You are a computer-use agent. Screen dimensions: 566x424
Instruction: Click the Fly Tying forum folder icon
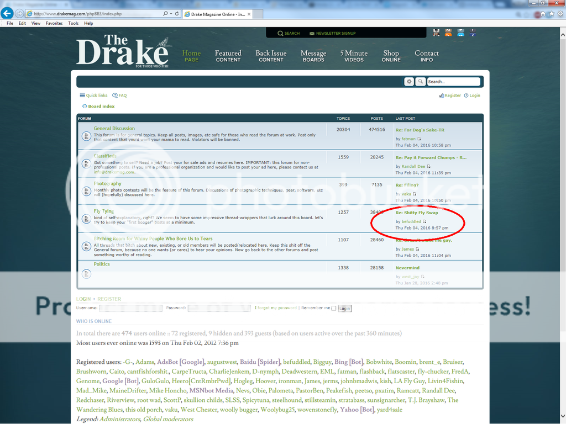86,219
